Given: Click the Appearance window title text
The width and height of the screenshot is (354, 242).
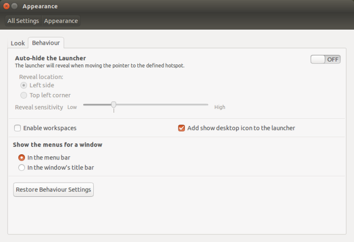Looking at the screenshot, I should tap(40, 6).
